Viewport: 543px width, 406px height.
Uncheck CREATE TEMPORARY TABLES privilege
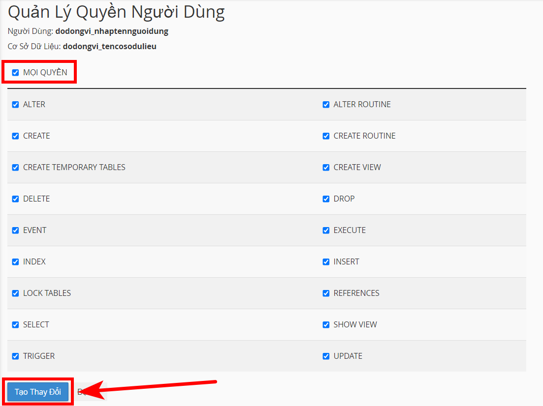[15, 167]
